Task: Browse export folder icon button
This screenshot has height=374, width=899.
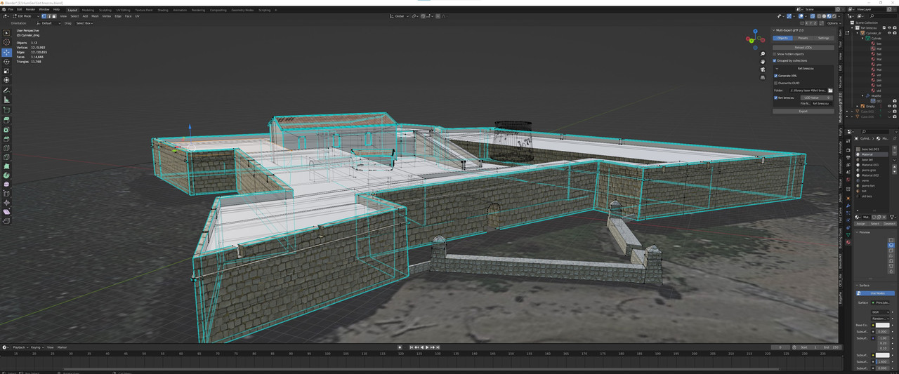Action: point(830,91)
